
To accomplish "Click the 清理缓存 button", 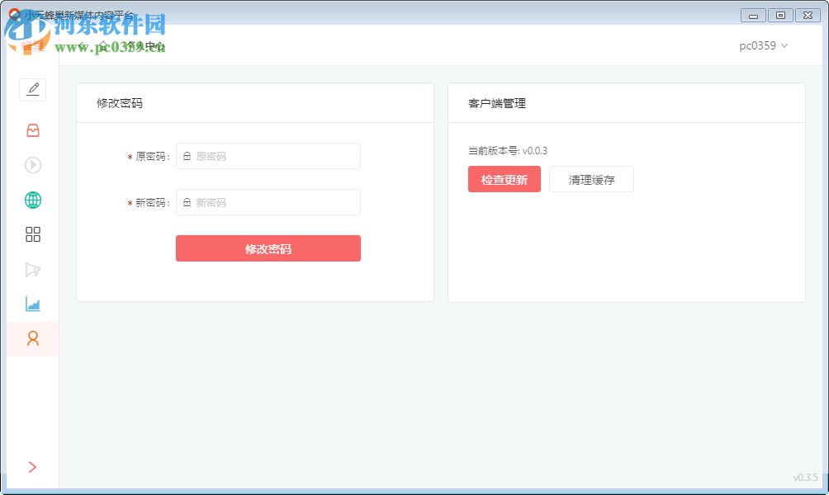I will [591, 178].
